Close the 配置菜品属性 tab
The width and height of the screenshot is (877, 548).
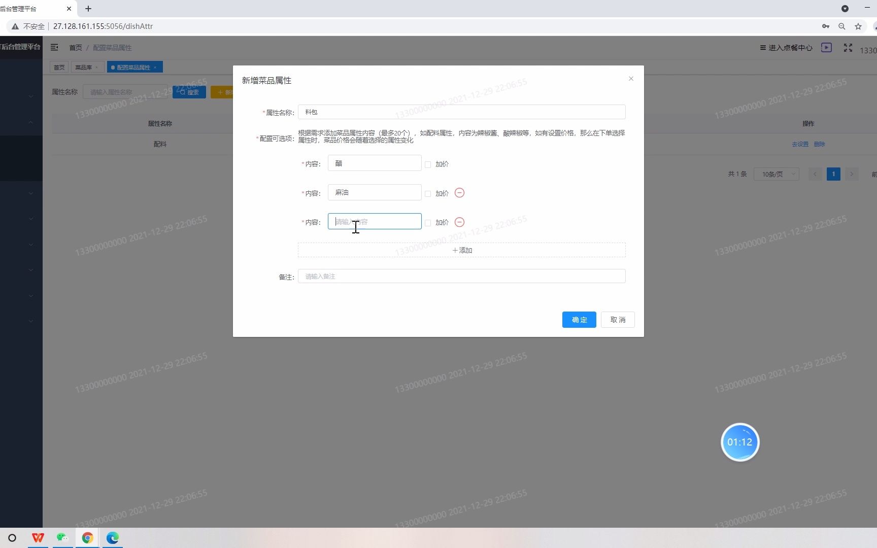[x=155, y=67]
